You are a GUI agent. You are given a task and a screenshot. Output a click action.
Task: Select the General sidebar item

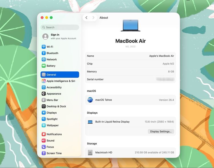[60, 75]
